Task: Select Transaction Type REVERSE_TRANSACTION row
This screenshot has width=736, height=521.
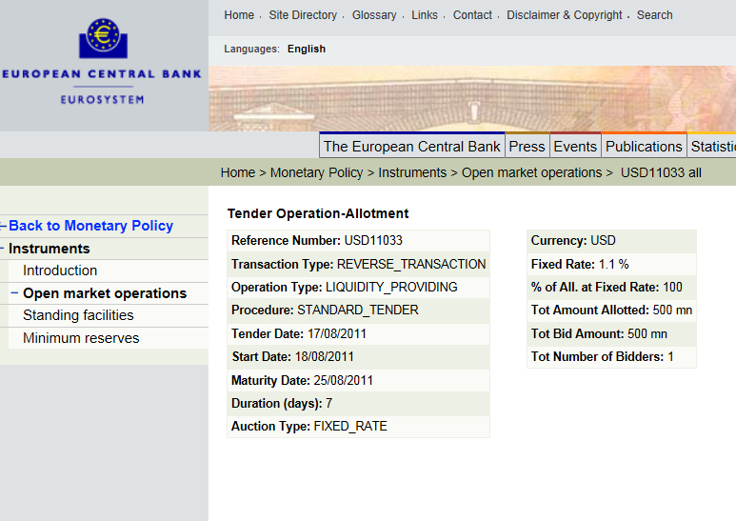Action: pyautogui.click(x=358, y=264)
